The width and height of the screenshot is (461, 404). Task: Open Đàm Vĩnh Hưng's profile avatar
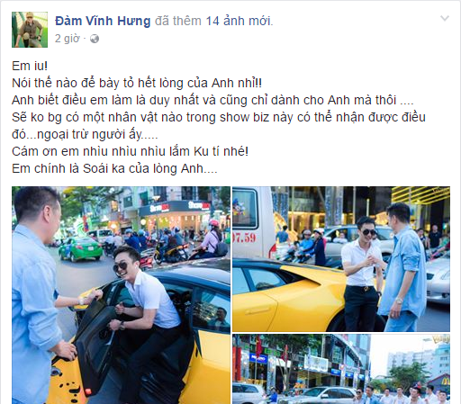click(30, 30)
